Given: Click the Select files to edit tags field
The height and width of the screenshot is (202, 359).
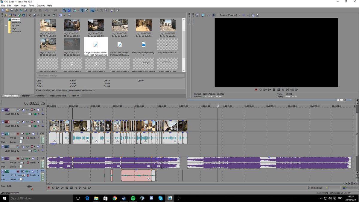Looking at the screenshot, I should coord(110,76).
